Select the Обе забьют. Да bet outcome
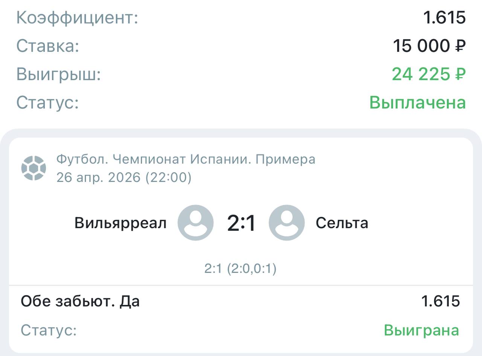 tap(80, 301)
